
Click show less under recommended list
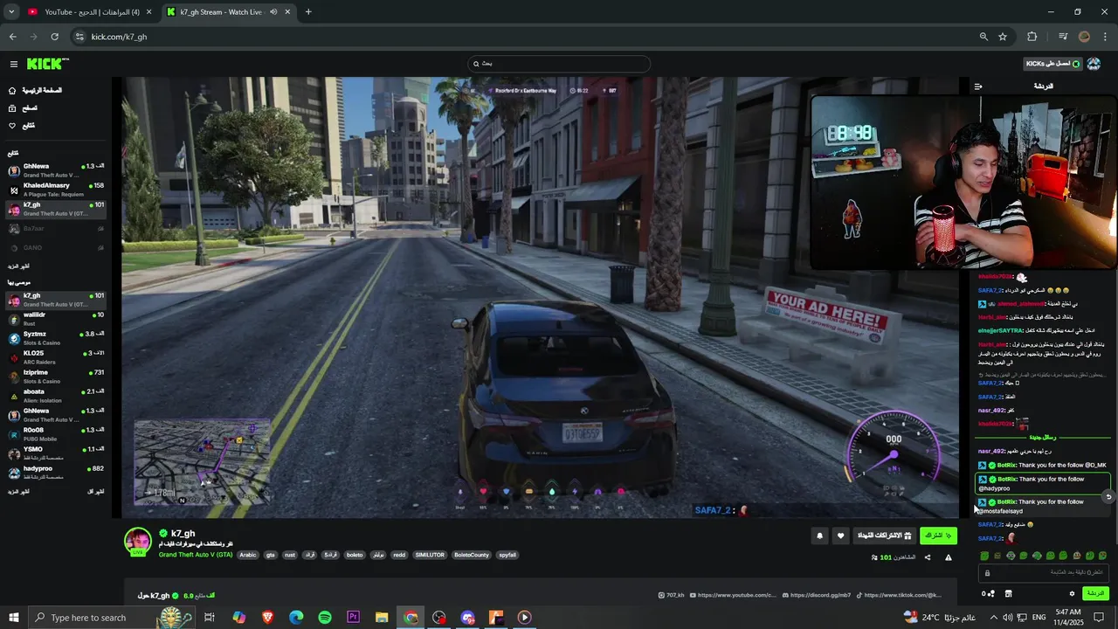coord(96,492)
